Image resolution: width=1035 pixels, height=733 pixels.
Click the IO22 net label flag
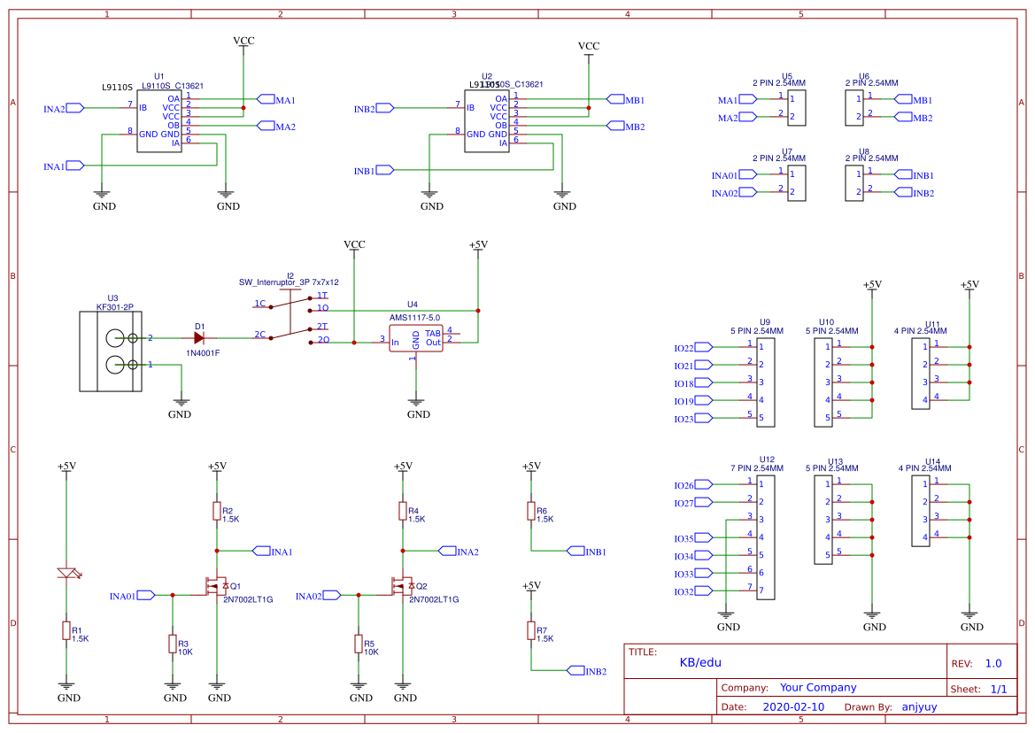pos(705,348)
